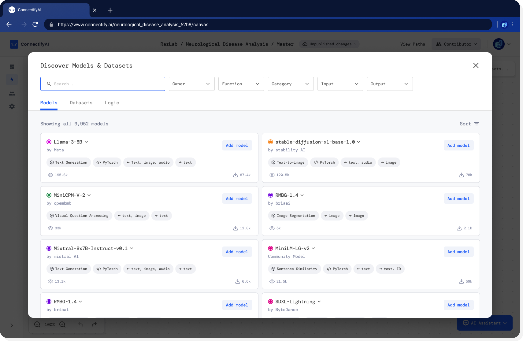Go back in browser history
The image size is (523, 341).
point(9,24)
